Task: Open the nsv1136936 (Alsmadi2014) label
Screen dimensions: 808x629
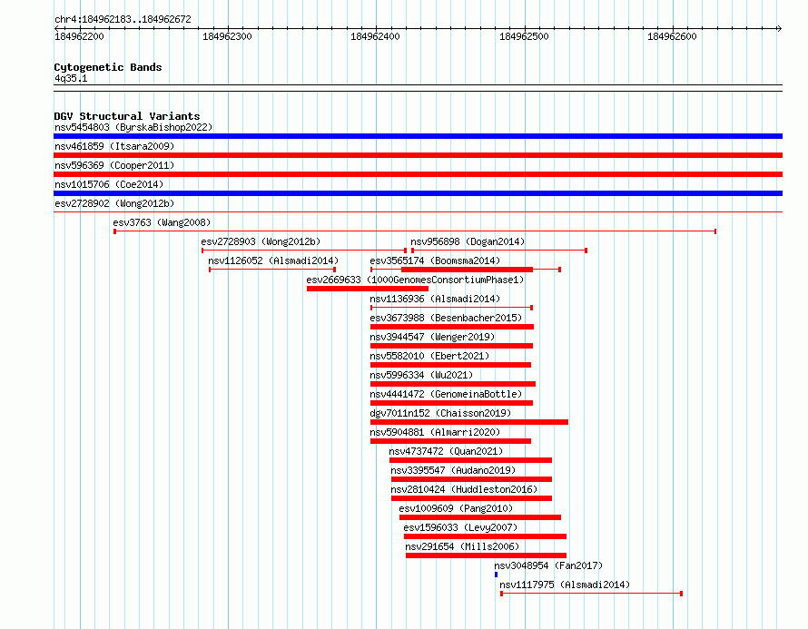Action: pyautogui.click(x=435, y=299)
